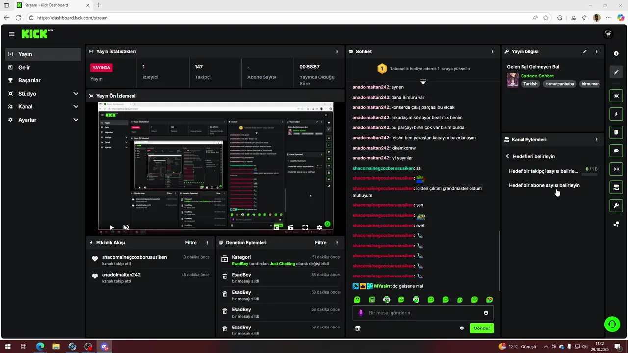Select Yayın in the left navigation
The height and width of the screenshot is (353, 628).
pyautogui.click(x=43, y=54)
